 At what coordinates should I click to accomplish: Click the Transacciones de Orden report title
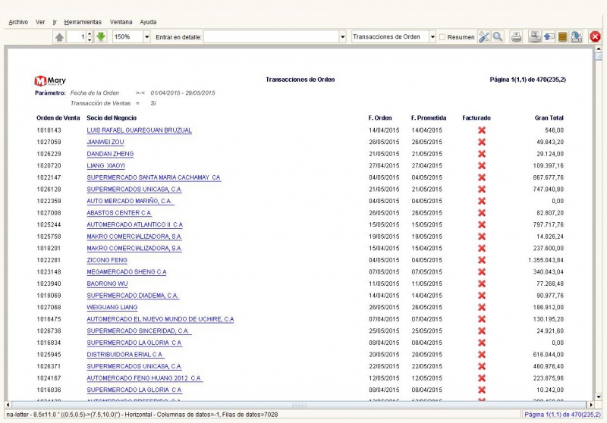coord(300,80)
